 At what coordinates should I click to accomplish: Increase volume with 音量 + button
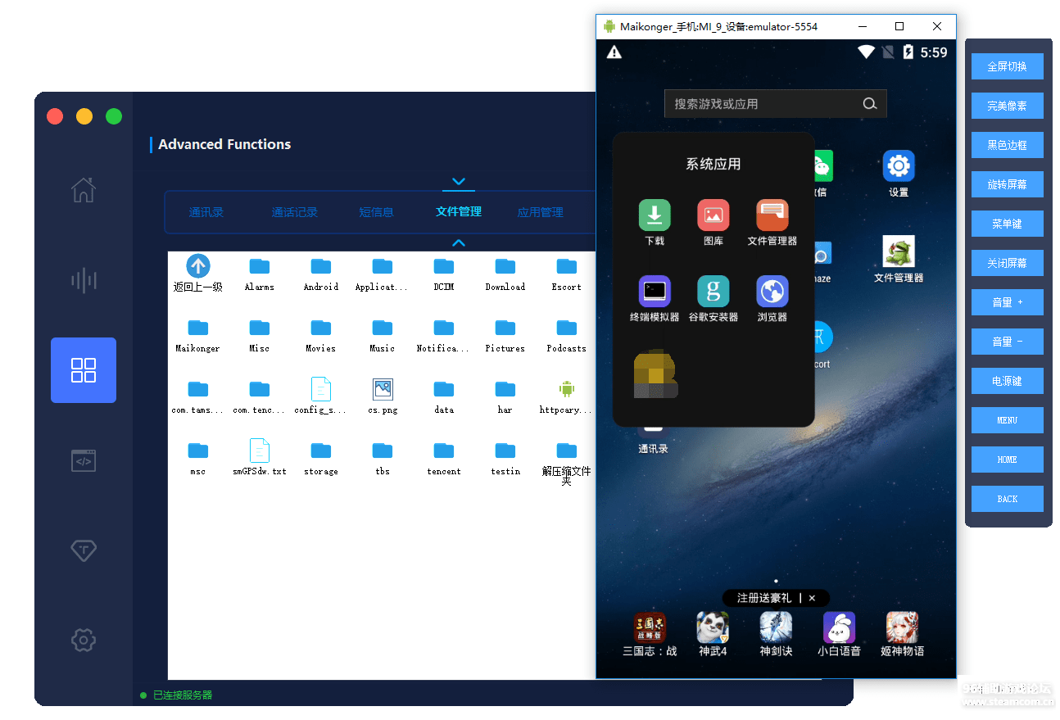click(1007, 302)
